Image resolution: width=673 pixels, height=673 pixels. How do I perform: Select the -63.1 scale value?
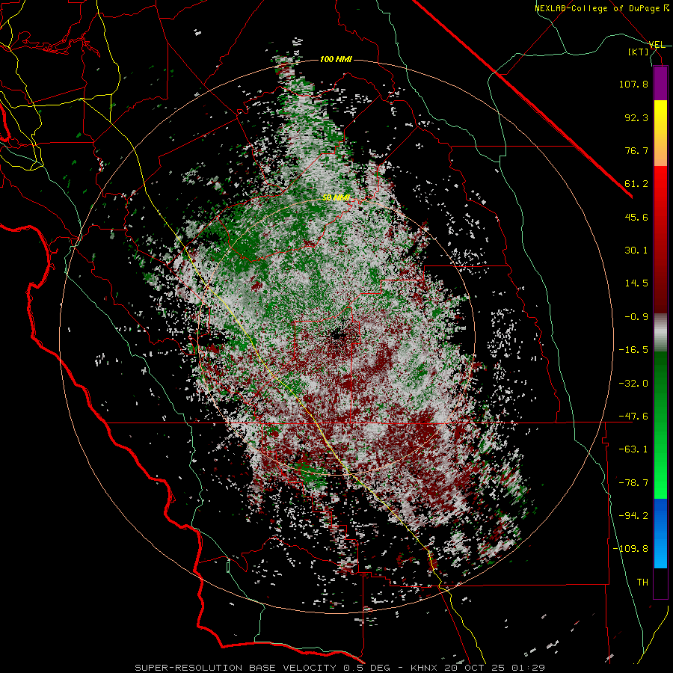click(633, 449)
